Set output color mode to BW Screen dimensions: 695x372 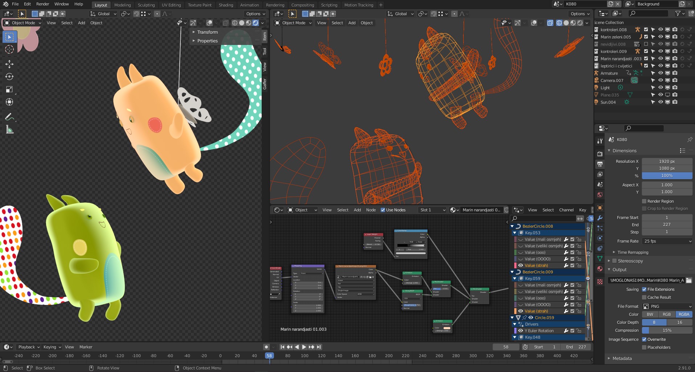tap(650, 314)
